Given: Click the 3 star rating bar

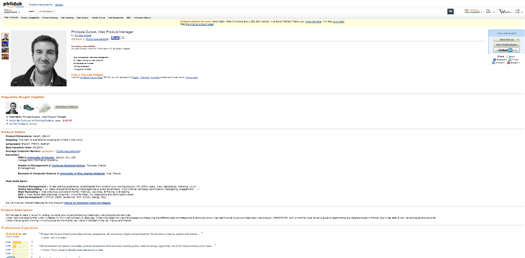Looking at the screenshot, I should [21, 250].
